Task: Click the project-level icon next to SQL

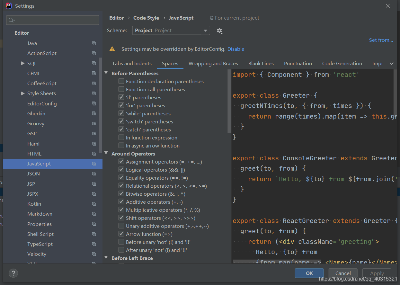Action: [x=94, y=63]
